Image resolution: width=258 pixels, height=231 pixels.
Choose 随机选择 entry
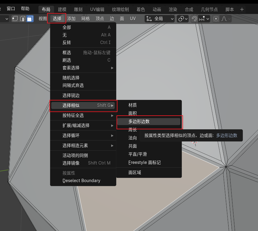(83, 78)
